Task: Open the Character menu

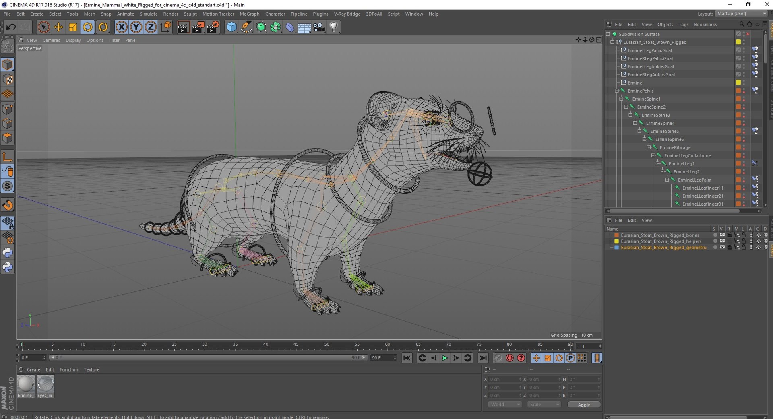Action: pos(275,14)
